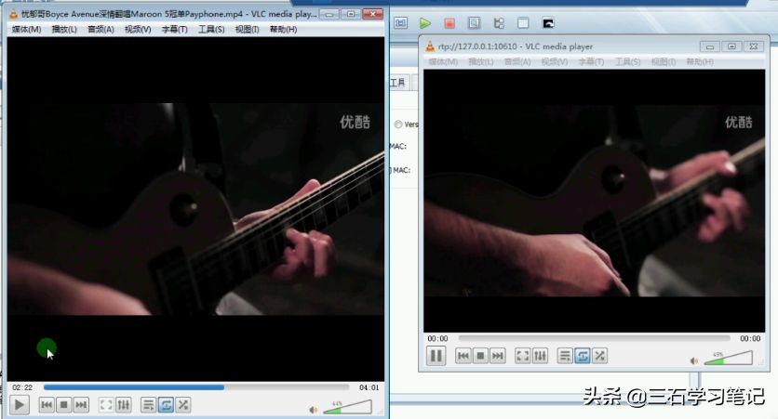Click Previous track button in rtp VLC window
Image resolution: width=778 pixels, height=419 pixels.
[463, 356]
